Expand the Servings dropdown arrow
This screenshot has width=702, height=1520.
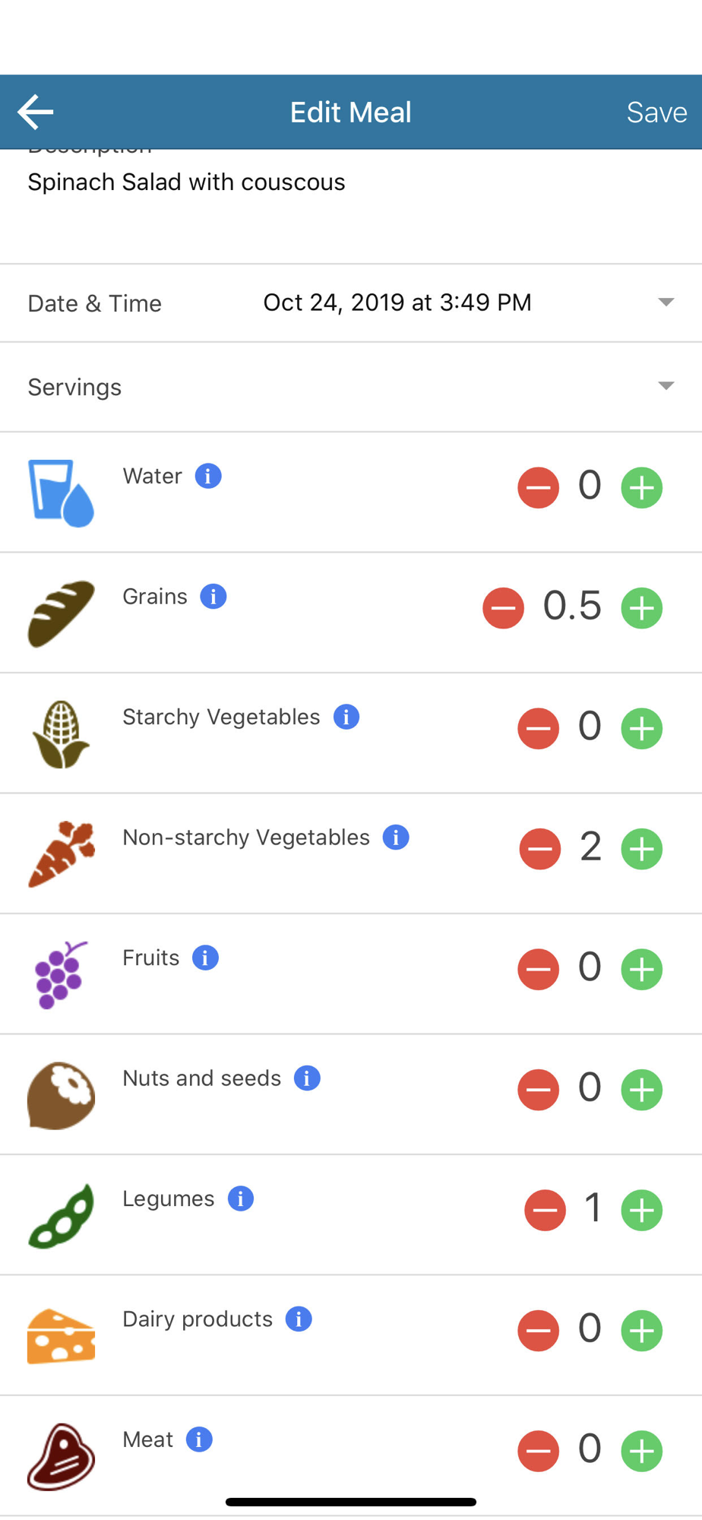[666, 386]
